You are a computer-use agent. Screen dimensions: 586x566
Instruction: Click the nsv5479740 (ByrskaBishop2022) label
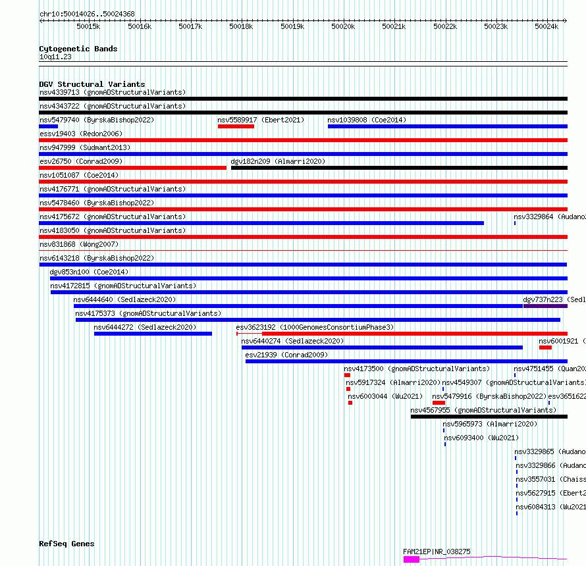[x=97, y=120]
